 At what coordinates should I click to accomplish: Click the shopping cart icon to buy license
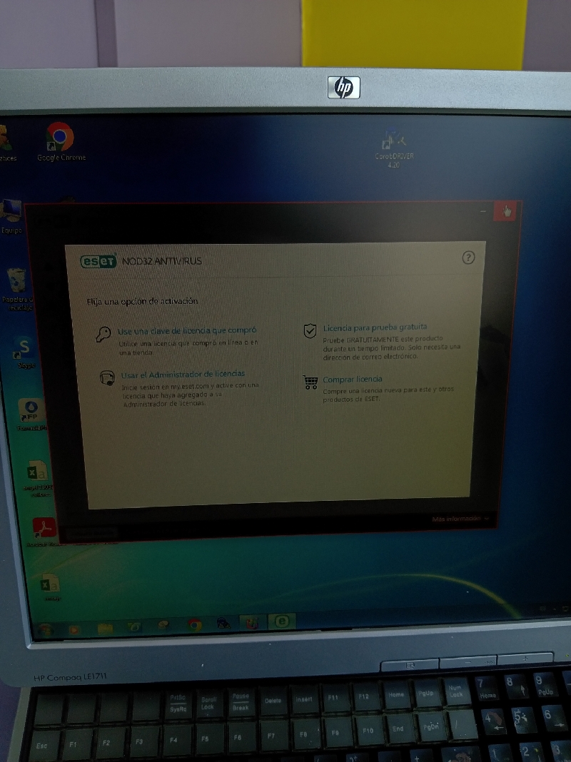(x=310, y=382)
